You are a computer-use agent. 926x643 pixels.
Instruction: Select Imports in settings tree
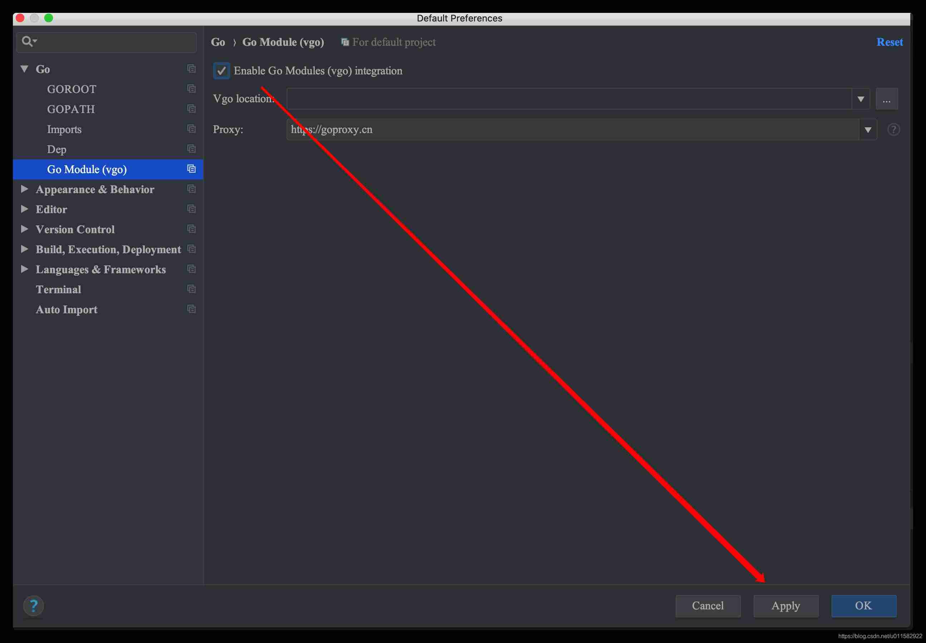[x=64, y=129]
